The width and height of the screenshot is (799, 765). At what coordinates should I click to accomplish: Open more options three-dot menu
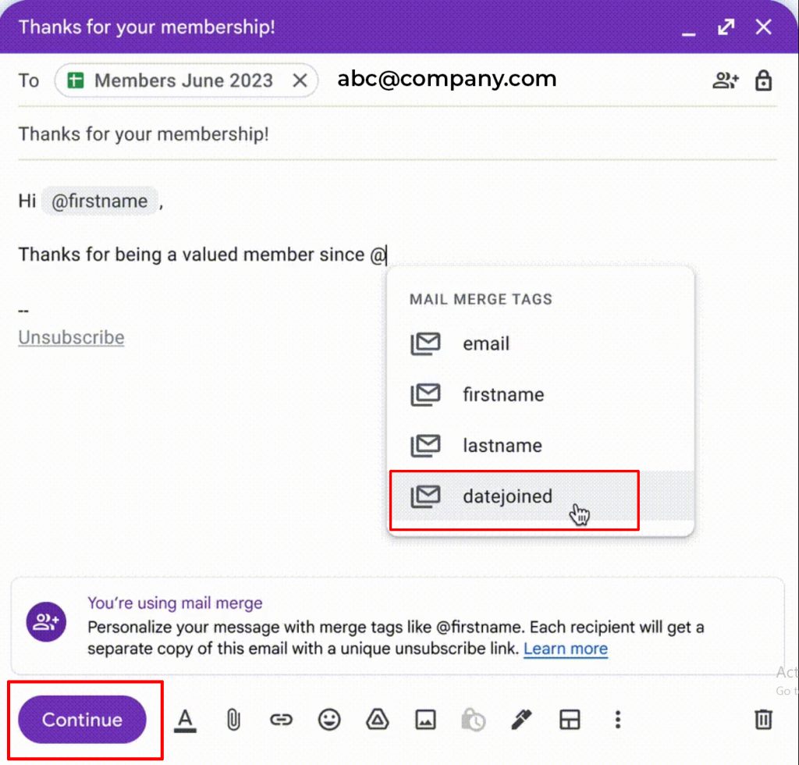tap(617, 720)
